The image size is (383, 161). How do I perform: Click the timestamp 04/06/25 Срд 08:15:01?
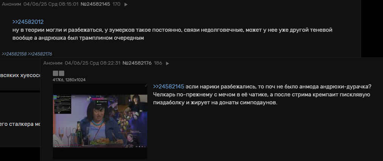tap(51, 4)
